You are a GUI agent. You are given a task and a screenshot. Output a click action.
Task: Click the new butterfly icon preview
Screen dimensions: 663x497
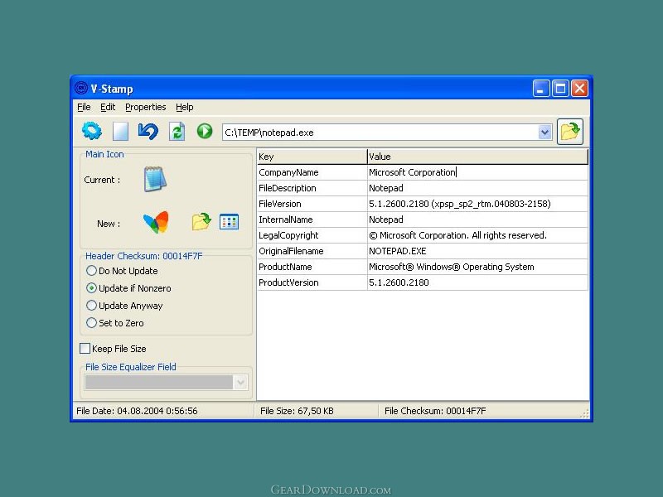coord(156,222)
